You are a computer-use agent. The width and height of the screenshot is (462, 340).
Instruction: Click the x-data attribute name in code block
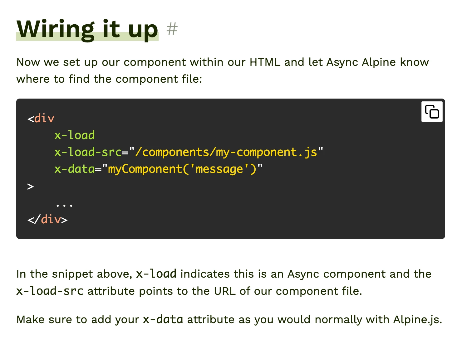click(x=74, y=169)
